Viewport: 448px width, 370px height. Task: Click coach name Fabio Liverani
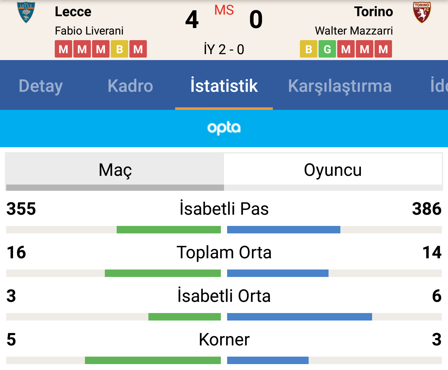pyautogui.click(x=89, y=31)
